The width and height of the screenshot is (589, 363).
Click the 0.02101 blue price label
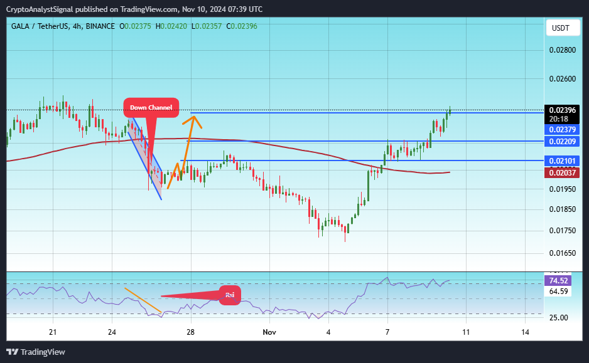562,161
